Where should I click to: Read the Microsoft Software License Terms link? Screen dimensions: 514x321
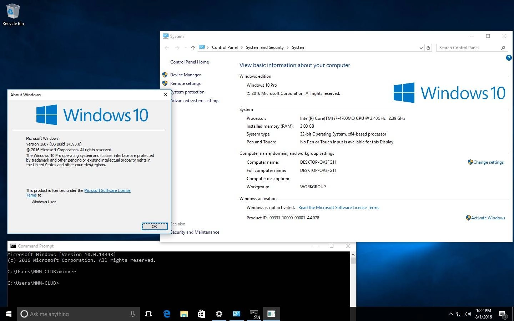(x=339, y=208)
